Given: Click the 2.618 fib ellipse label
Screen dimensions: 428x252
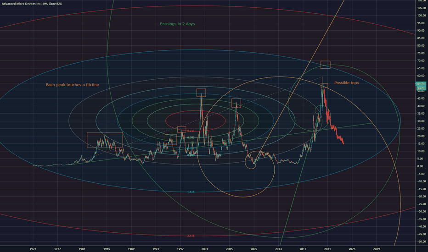Looking at the screenshot, I should [191, 236].
